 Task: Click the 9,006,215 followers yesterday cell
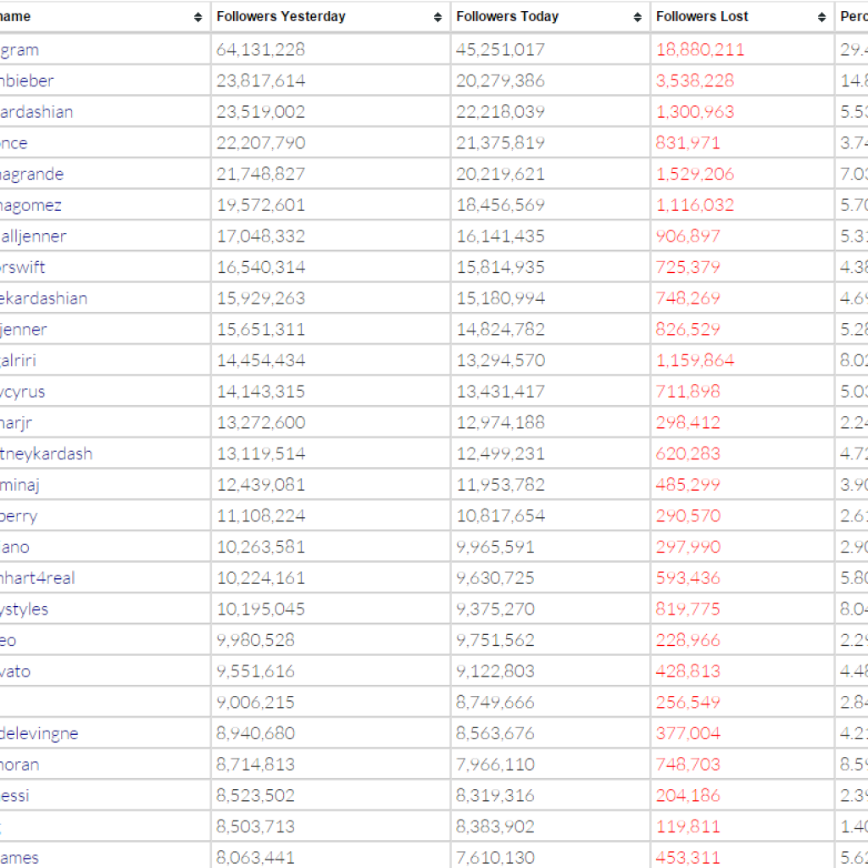[x=255, y=702]
